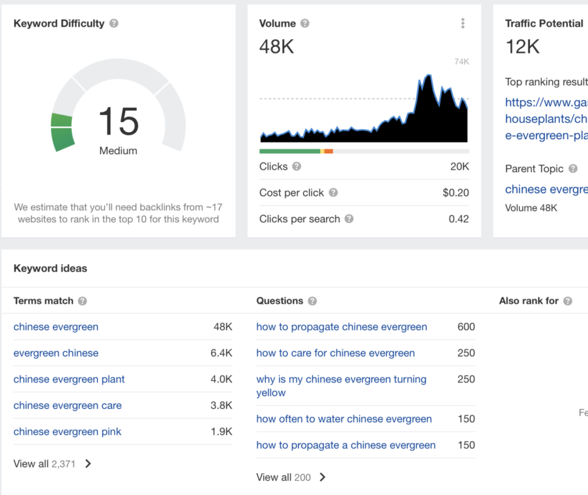Open 'how to propagate chinese evergreen' question
588x495 pixels.
[x=342, y=327]
